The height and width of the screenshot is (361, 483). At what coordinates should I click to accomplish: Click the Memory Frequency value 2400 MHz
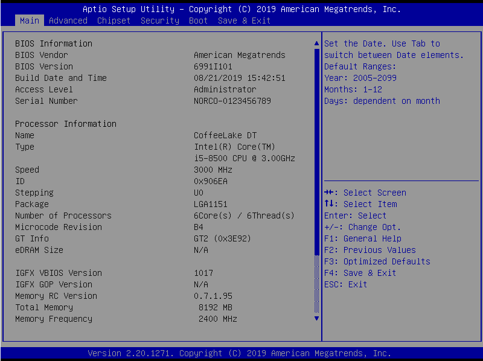click(217, 319)
